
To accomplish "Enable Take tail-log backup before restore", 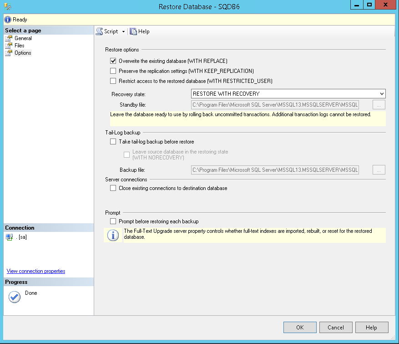I will pos(113,142).
